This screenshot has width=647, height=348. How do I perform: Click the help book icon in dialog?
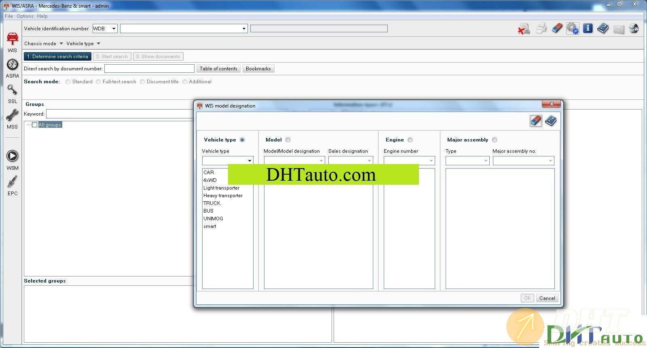551,120
